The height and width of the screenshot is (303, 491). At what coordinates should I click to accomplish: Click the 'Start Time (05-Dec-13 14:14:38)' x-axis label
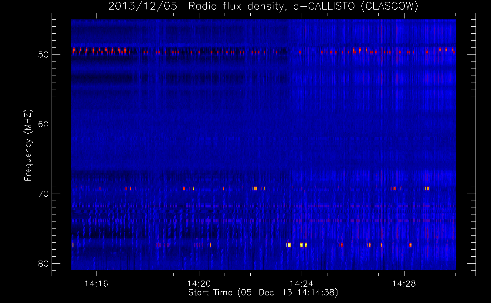coord(263,293)
